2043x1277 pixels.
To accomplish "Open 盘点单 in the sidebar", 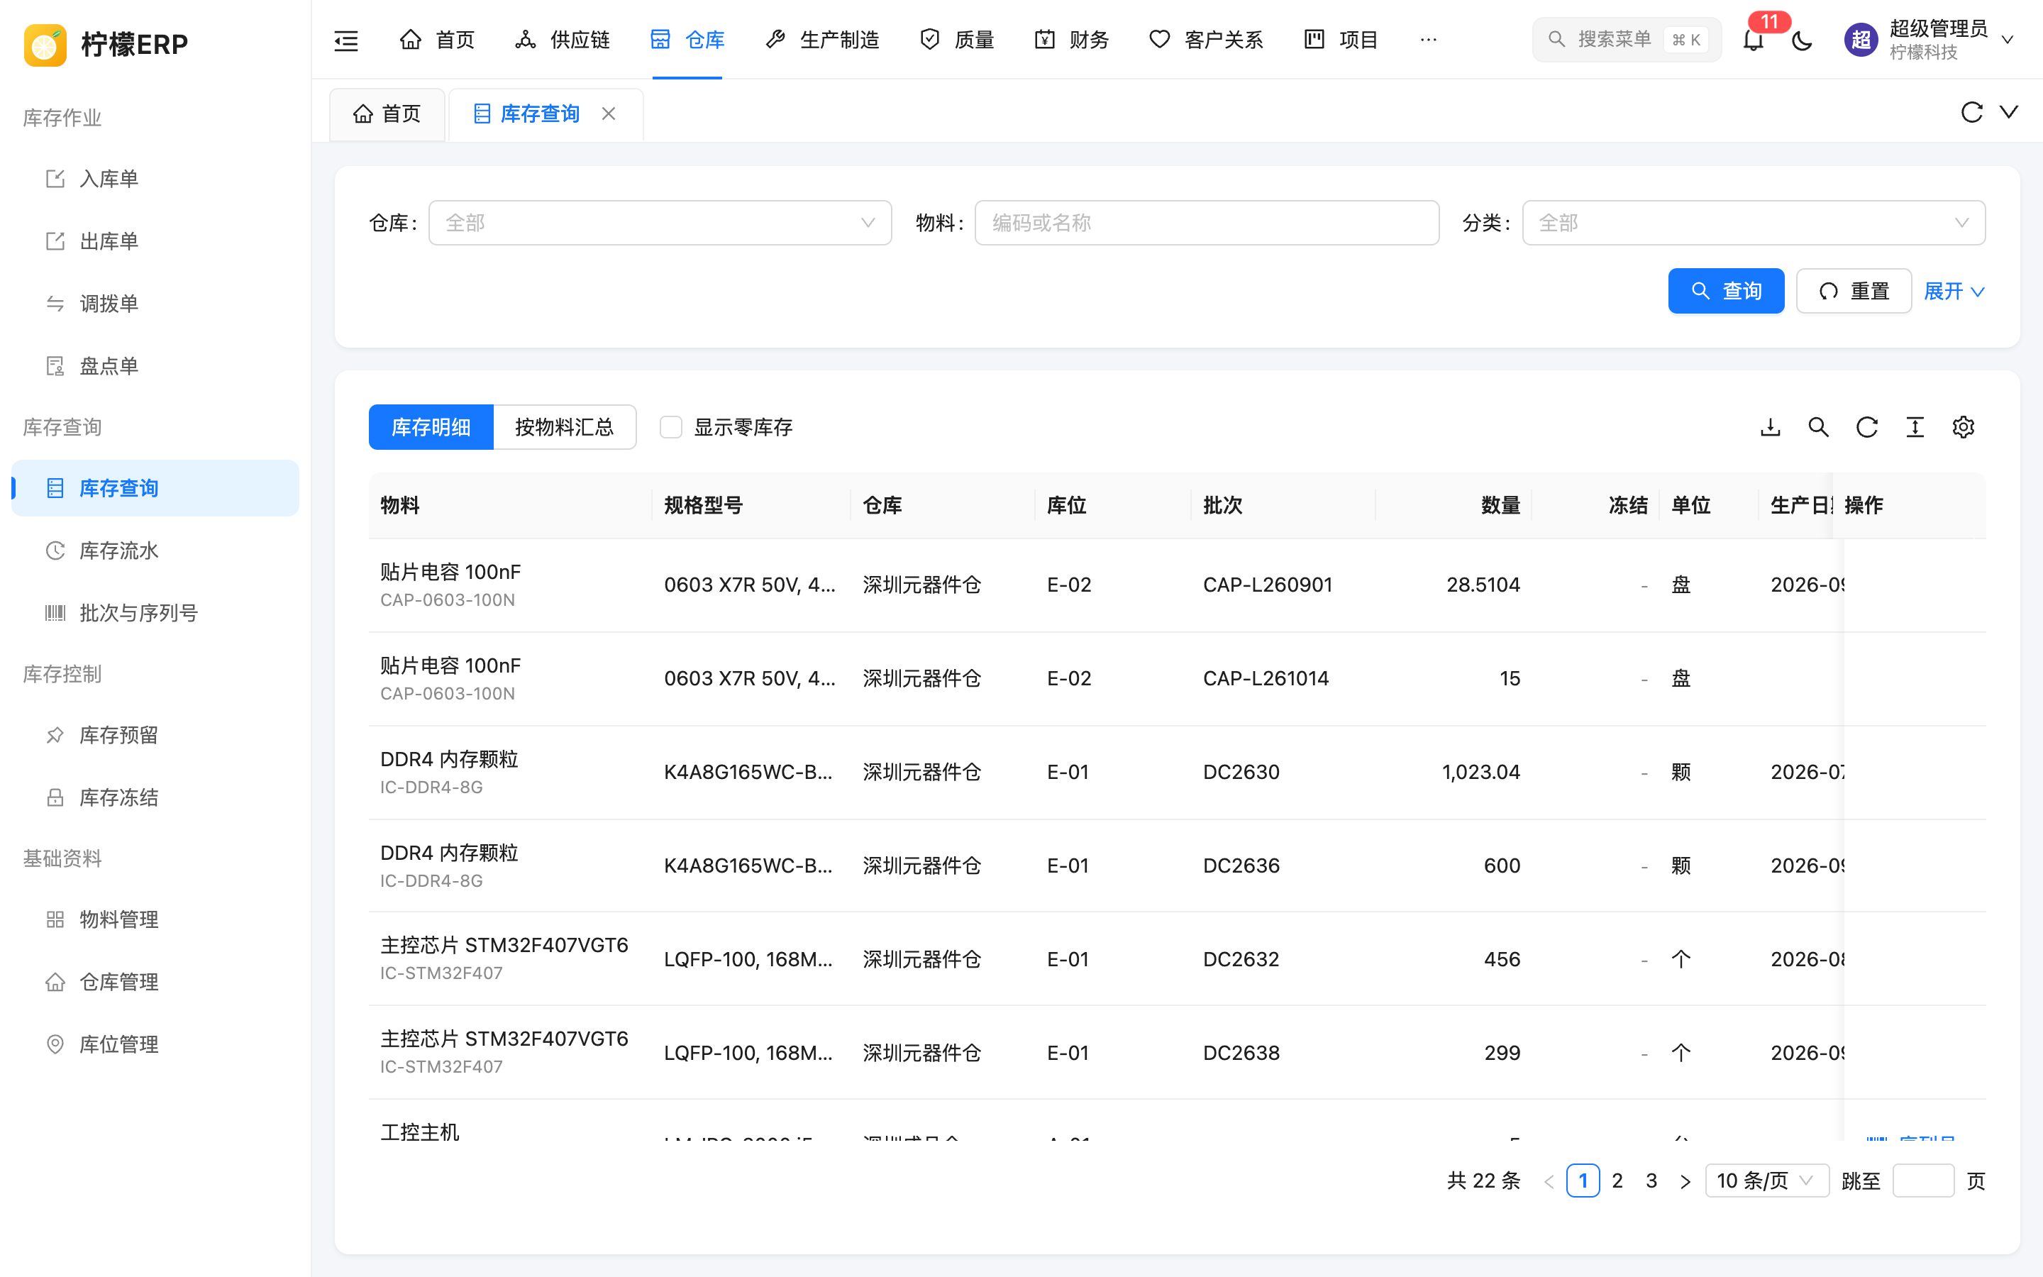I will (155, 367).
